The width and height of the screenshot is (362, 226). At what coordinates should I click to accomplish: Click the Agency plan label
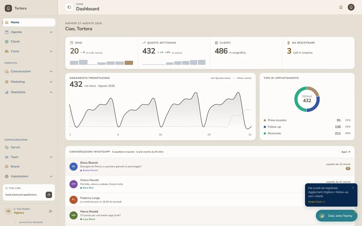tap(19, 213)
